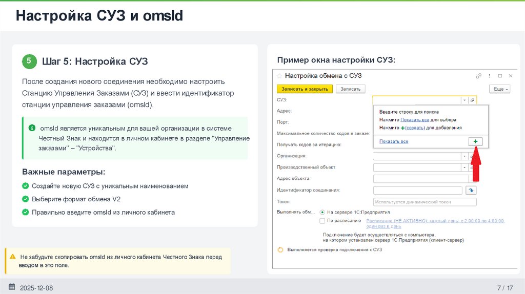Click the open-element icon next to СУЗ field
525x294 pixels.
[x=472, y=100]
